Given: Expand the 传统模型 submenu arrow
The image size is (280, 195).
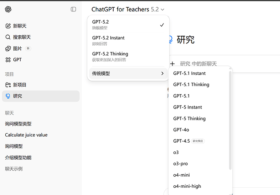Looking at the screenshot, I should coord(162,74).
